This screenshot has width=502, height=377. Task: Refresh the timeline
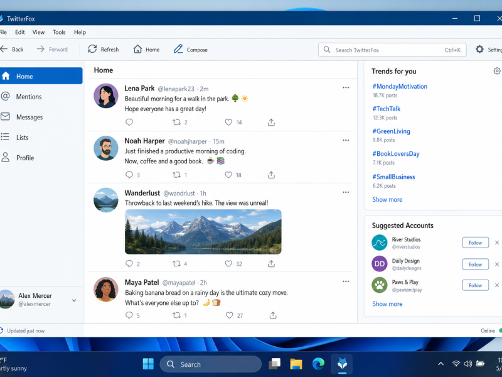pos(103,50)
